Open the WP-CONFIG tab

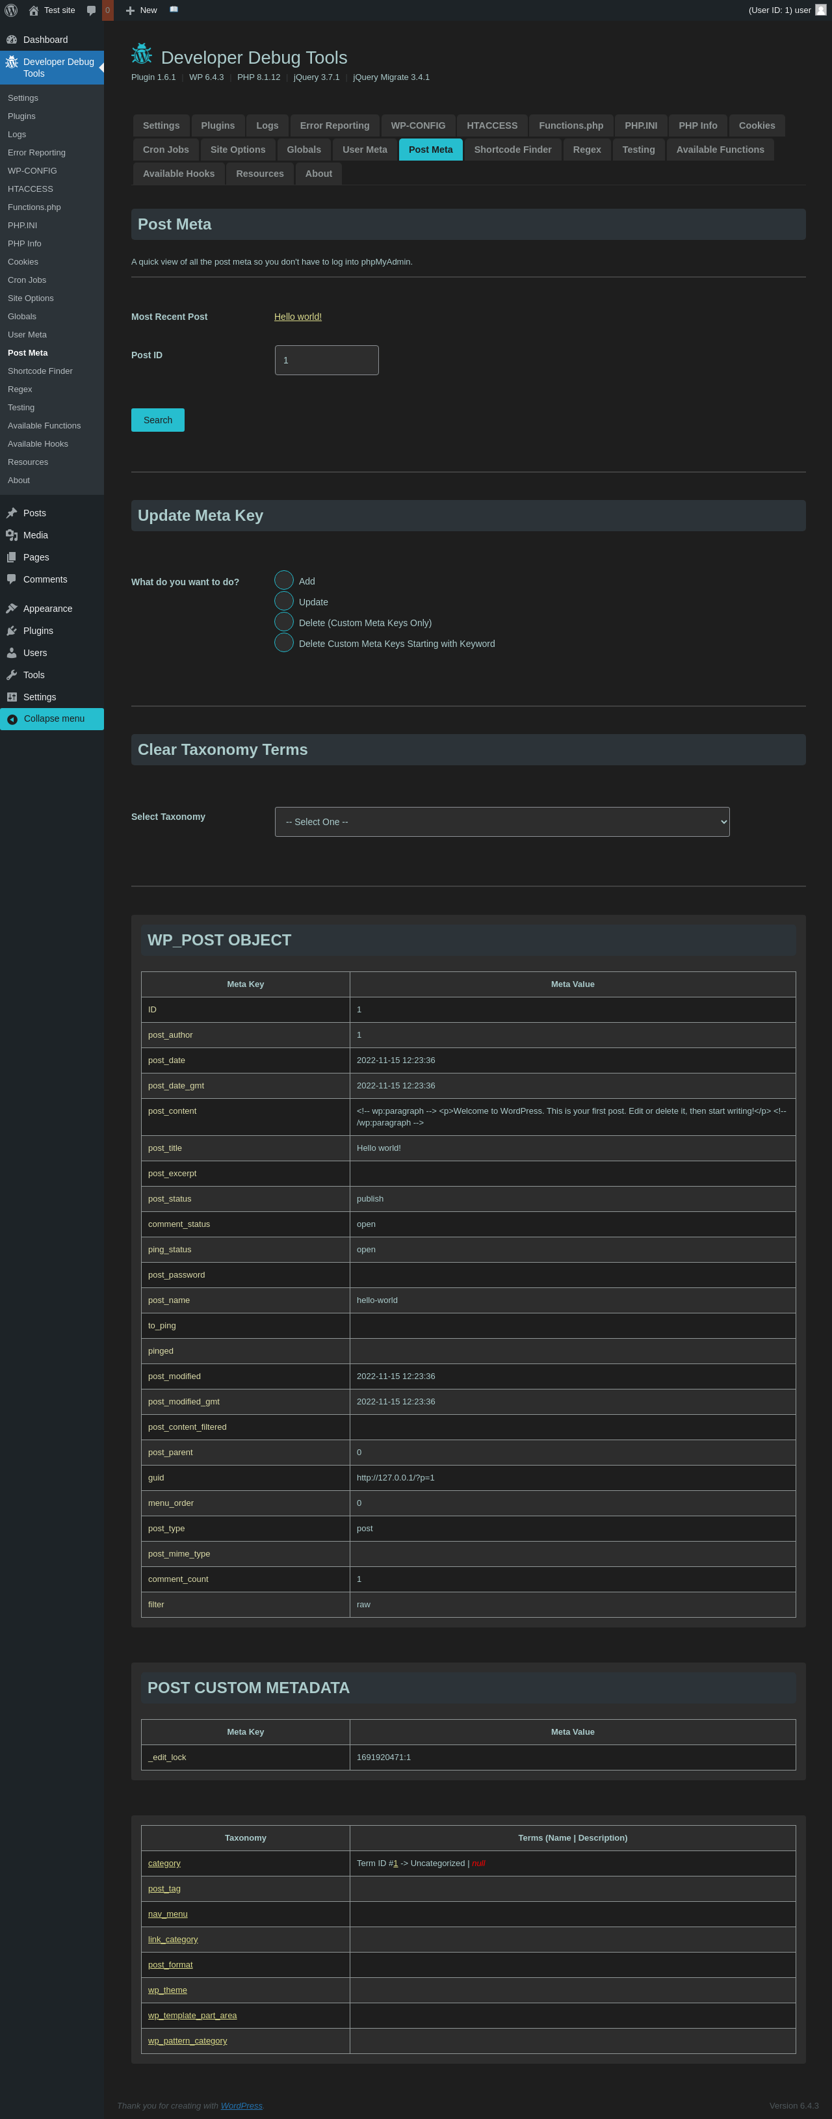click(418, 126)
